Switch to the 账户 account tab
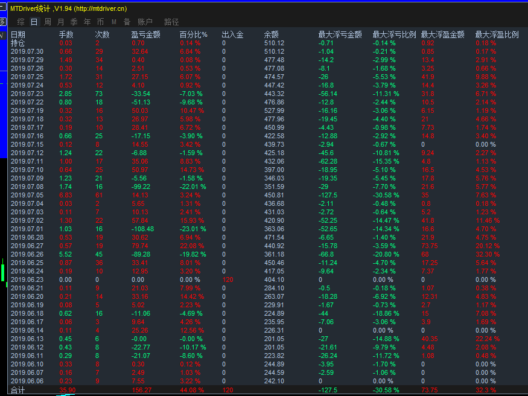Image resolution: width=528 pixels, height=396 pixels. (x=145, y=22)
